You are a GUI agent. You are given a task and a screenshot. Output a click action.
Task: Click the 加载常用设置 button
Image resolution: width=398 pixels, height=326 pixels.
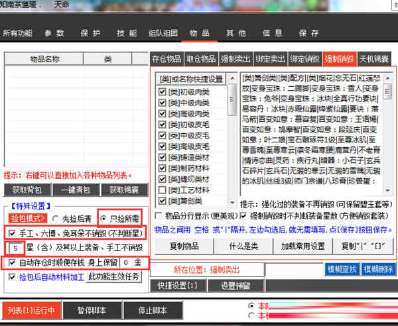point(302,246)
